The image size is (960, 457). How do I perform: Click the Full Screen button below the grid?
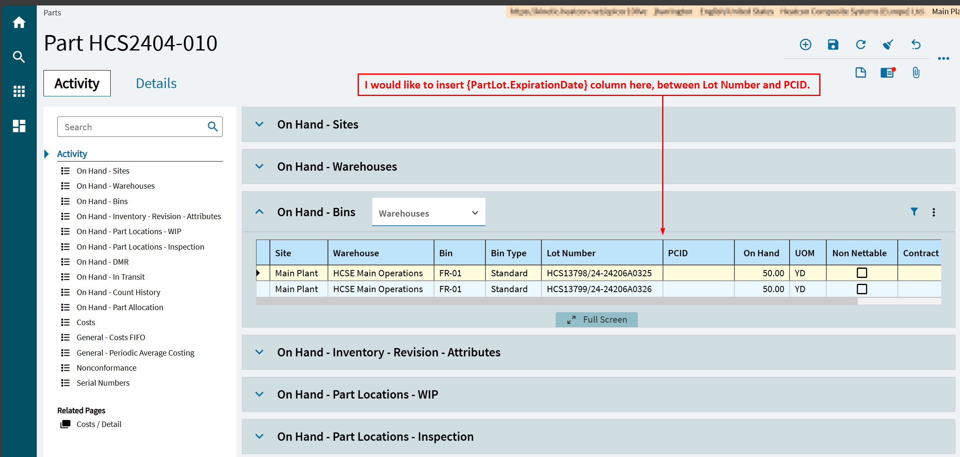(x=596, y=319)
